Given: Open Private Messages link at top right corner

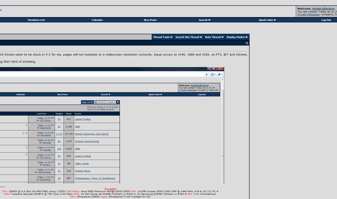Looking at the screenshot, I should click(x=308, y=14).
